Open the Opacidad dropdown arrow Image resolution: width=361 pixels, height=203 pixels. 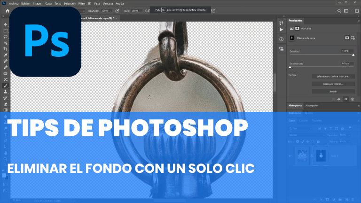click(x=111, y=11)
